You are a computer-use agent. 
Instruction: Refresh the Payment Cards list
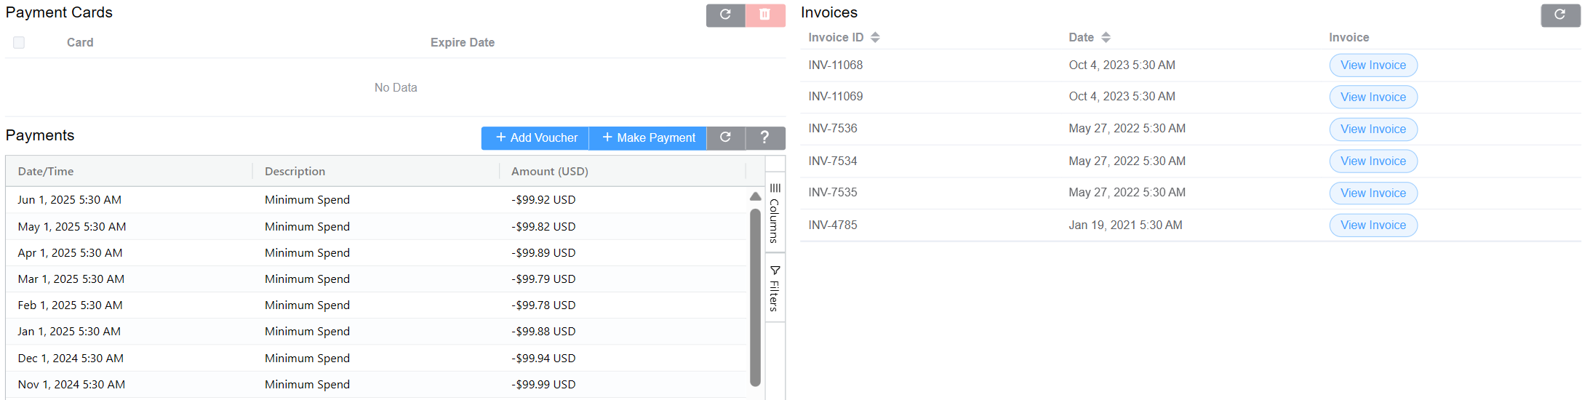[725, 15]
